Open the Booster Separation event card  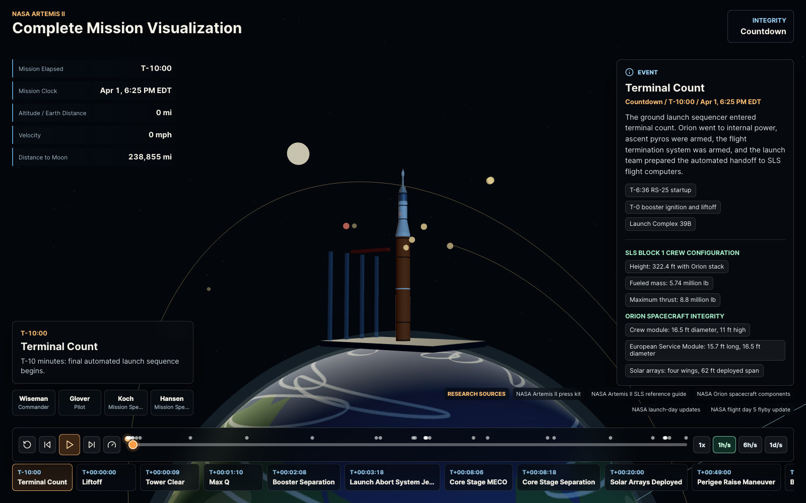[304, 477]
